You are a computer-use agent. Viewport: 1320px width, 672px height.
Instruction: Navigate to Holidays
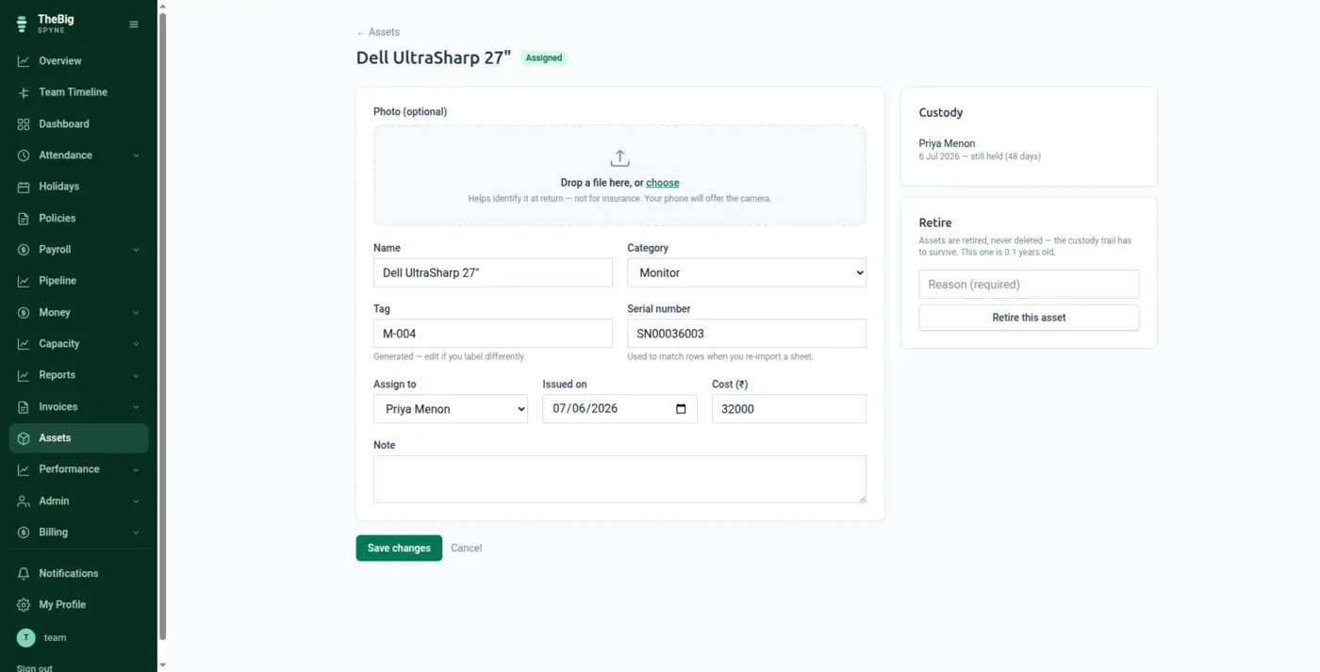point(79,187)
